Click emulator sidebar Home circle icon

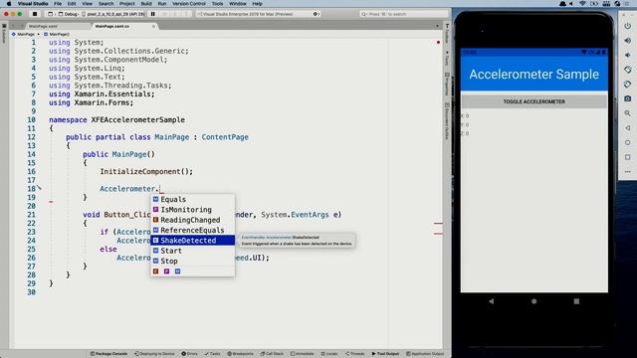628,142
